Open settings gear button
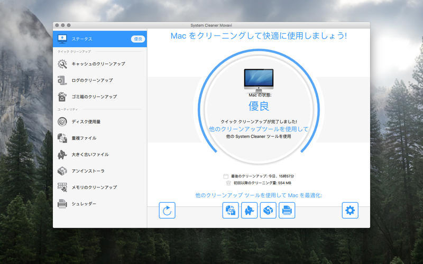The width and height of the screenshot is (423, 264). (350, 210)
